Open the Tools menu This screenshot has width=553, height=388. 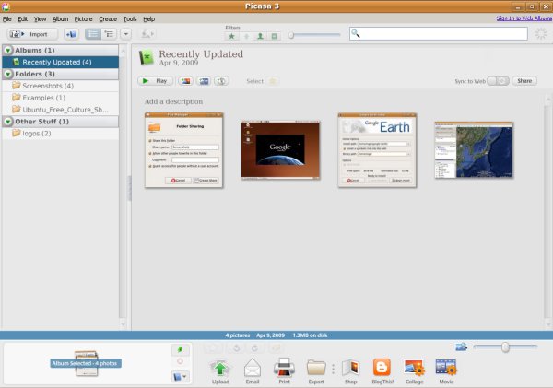click(130, 19)
